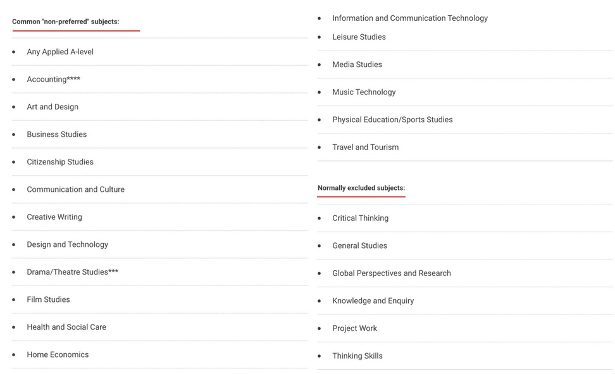Viewport: 615px width, 374px height.
Task: Select the Accounting**** entry
Action: (53, 79)
